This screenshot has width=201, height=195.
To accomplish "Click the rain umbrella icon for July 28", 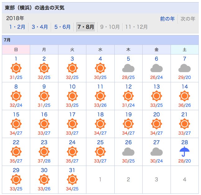I will [185, 152].
